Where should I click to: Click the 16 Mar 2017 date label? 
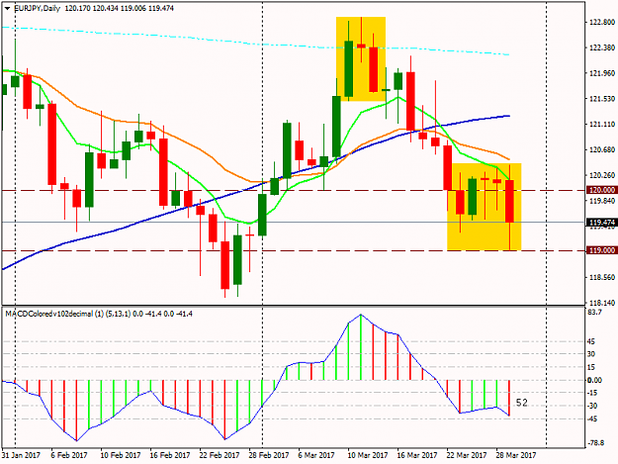coord(417,455)
